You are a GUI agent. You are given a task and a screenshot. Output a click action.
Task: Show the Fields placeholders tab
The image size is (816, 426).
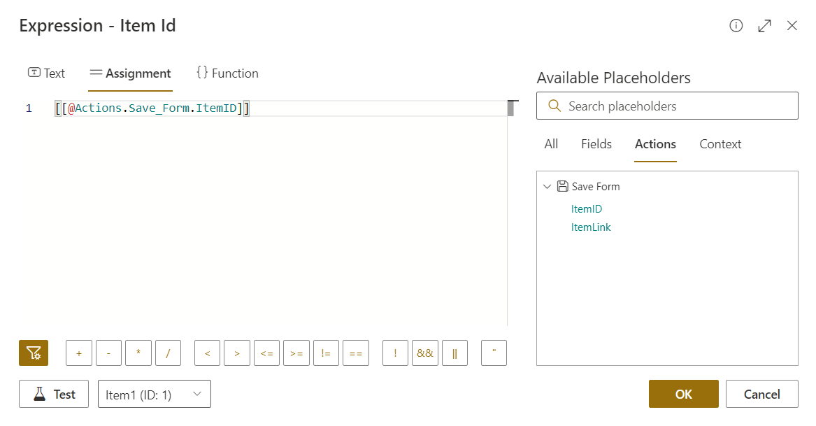point(596,144)
